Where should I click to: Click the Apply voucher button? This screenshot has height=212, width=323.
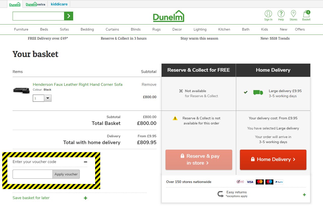point(66,174)
